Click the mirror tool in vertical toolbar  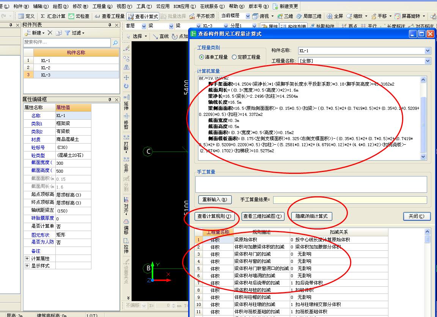(x=126, y=67)
